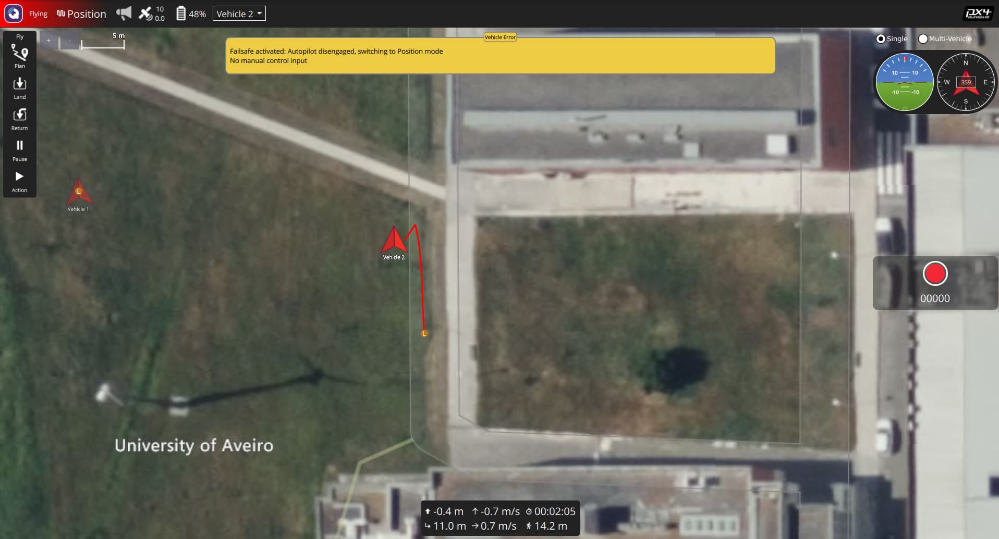Pause the vehicle mission
The height and width of the screenshot is (539, 999).
pos(20,149)
